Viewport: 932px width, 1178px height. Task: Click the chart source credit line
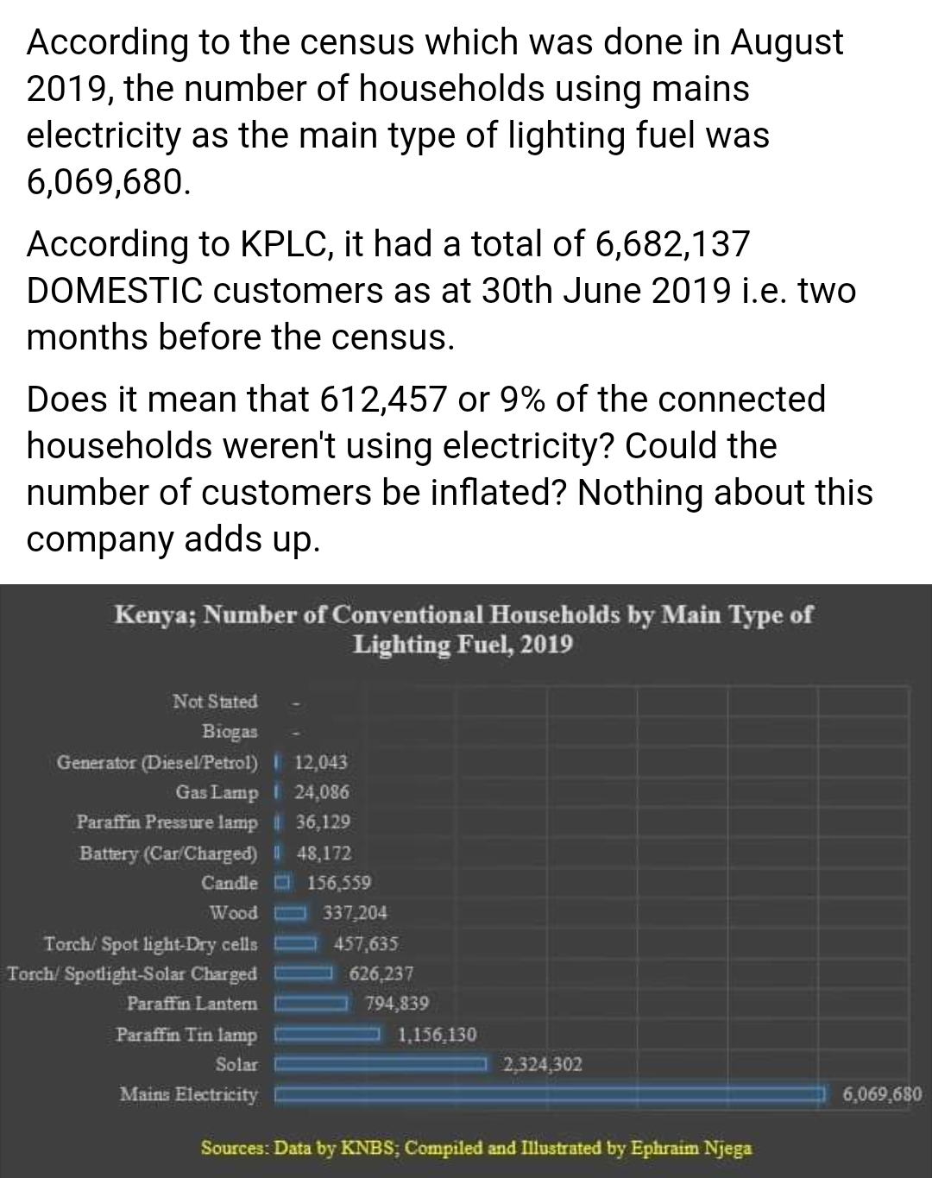tap(476, 1148)
